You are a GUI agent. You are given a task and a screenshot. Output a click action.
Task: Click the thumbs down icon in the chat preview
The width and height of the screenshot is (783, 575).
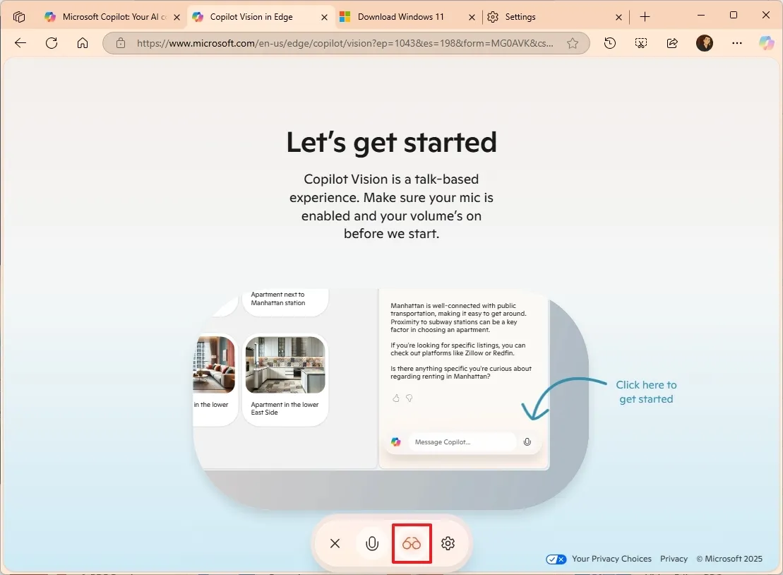[409, 398]
